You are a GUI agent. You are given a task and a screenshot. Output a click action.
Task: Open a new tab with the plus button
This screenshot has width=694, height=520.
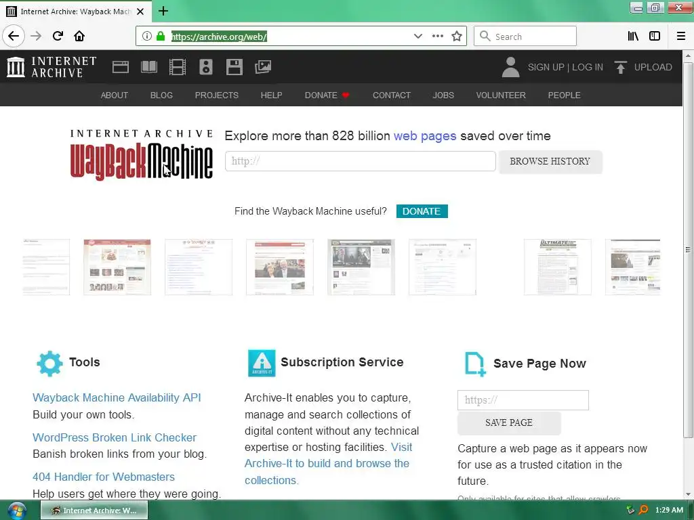[163, 11]
